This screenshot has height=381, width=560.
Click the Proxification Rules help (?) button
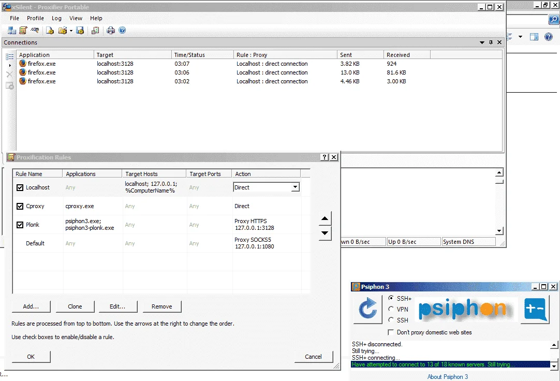(325, 157)
